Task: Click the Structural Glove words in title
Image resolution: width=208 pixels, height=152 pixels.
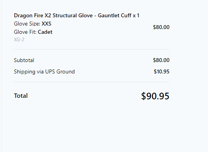Action: 73,15
